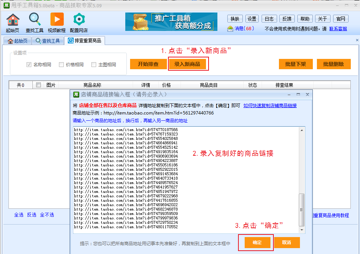Click the 取消 cancel button in dialog

pos(287,243)
